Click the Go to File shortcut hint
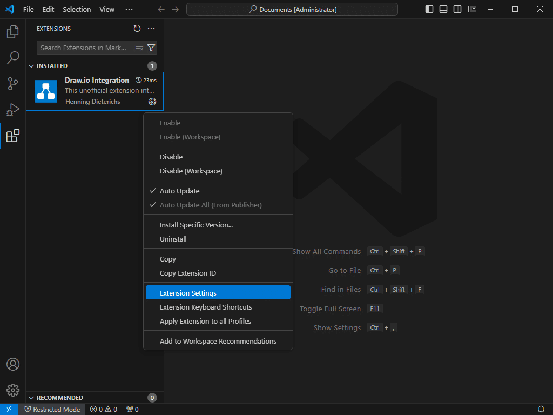This screenshot has height=415, width=553. [x=345, y=270]
